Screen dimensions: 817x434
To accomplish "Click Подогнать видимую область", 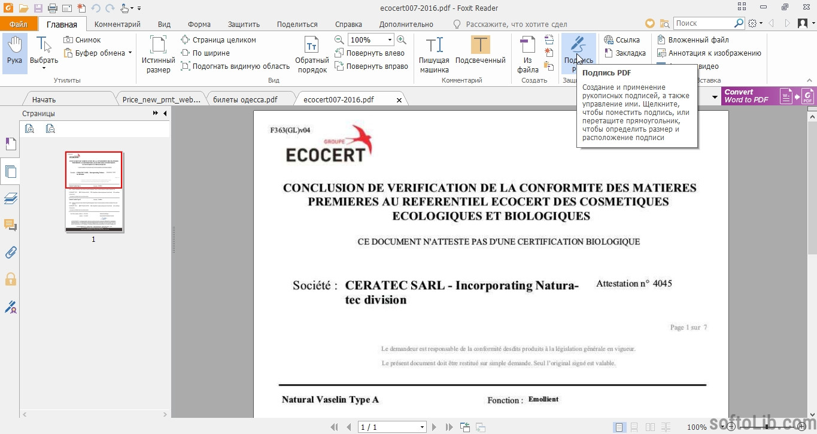I will click(235, 66).
